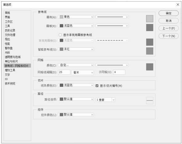
Task: Click the 智能参考线 color swatch on the right
Action: (150, 51)
